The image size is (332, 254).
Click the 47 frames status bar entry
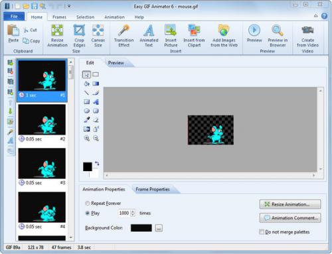tap(61, 247)
